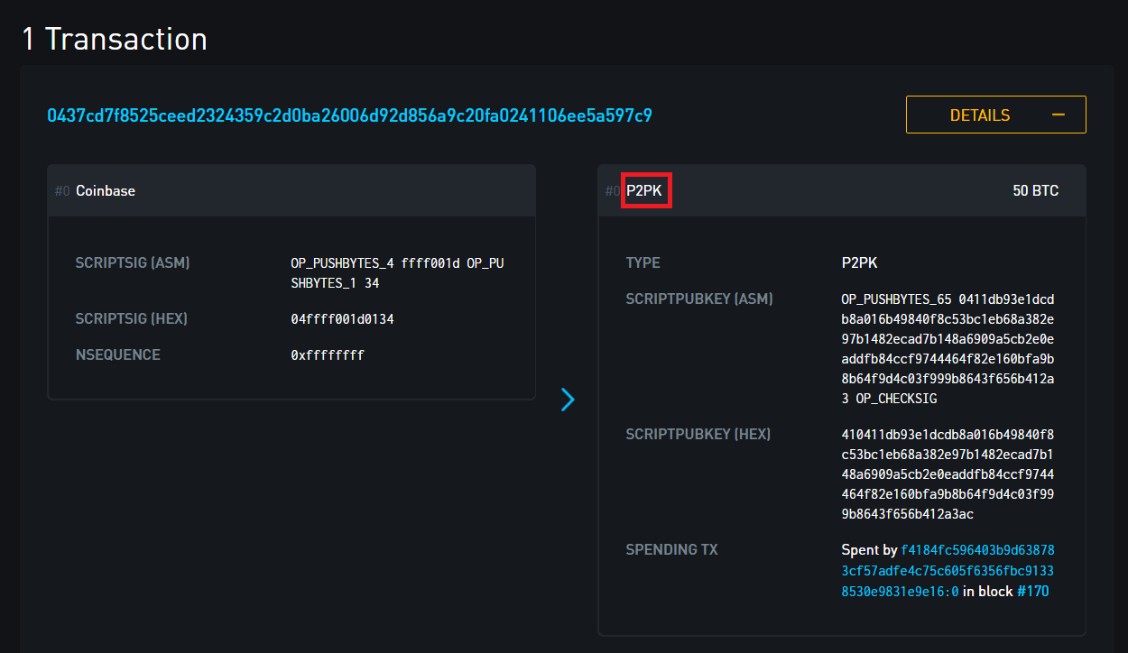Select the TYPE field showing P2PK
Viewport: 1128px width, 653px height.
(857, 262)
